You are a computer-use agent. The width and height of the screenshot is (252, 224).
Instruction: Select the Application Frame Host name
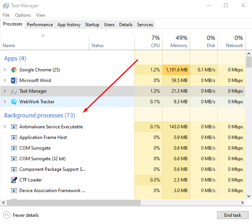tap(43, 137)
